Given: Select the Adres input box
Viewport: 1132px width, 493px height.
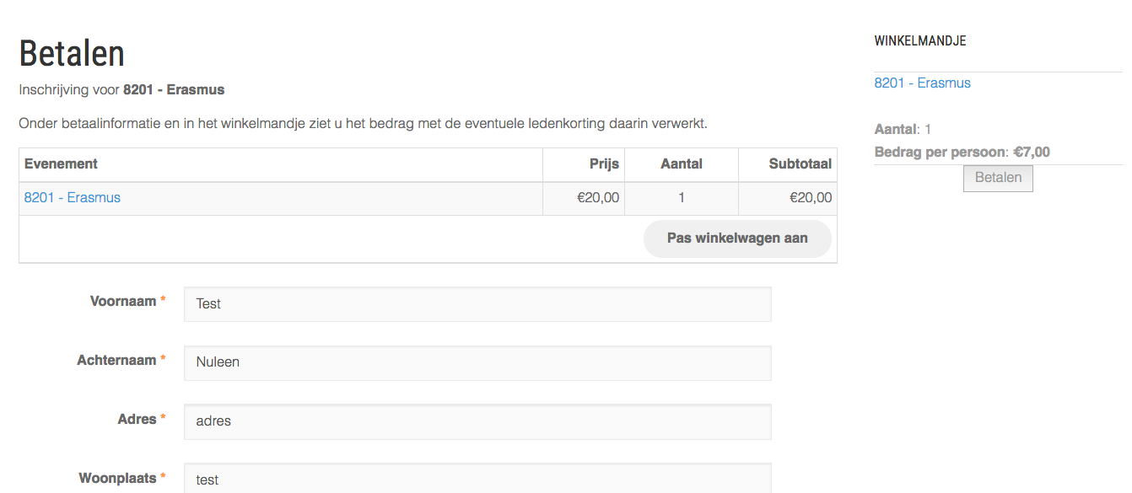Looking at the screenshot, I should pos(477,421).
